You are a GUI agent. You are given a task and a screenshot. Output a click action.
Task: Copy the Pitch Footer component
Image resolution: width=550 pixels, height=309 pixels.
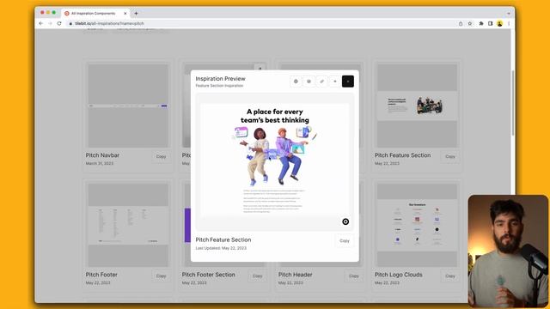161,276
